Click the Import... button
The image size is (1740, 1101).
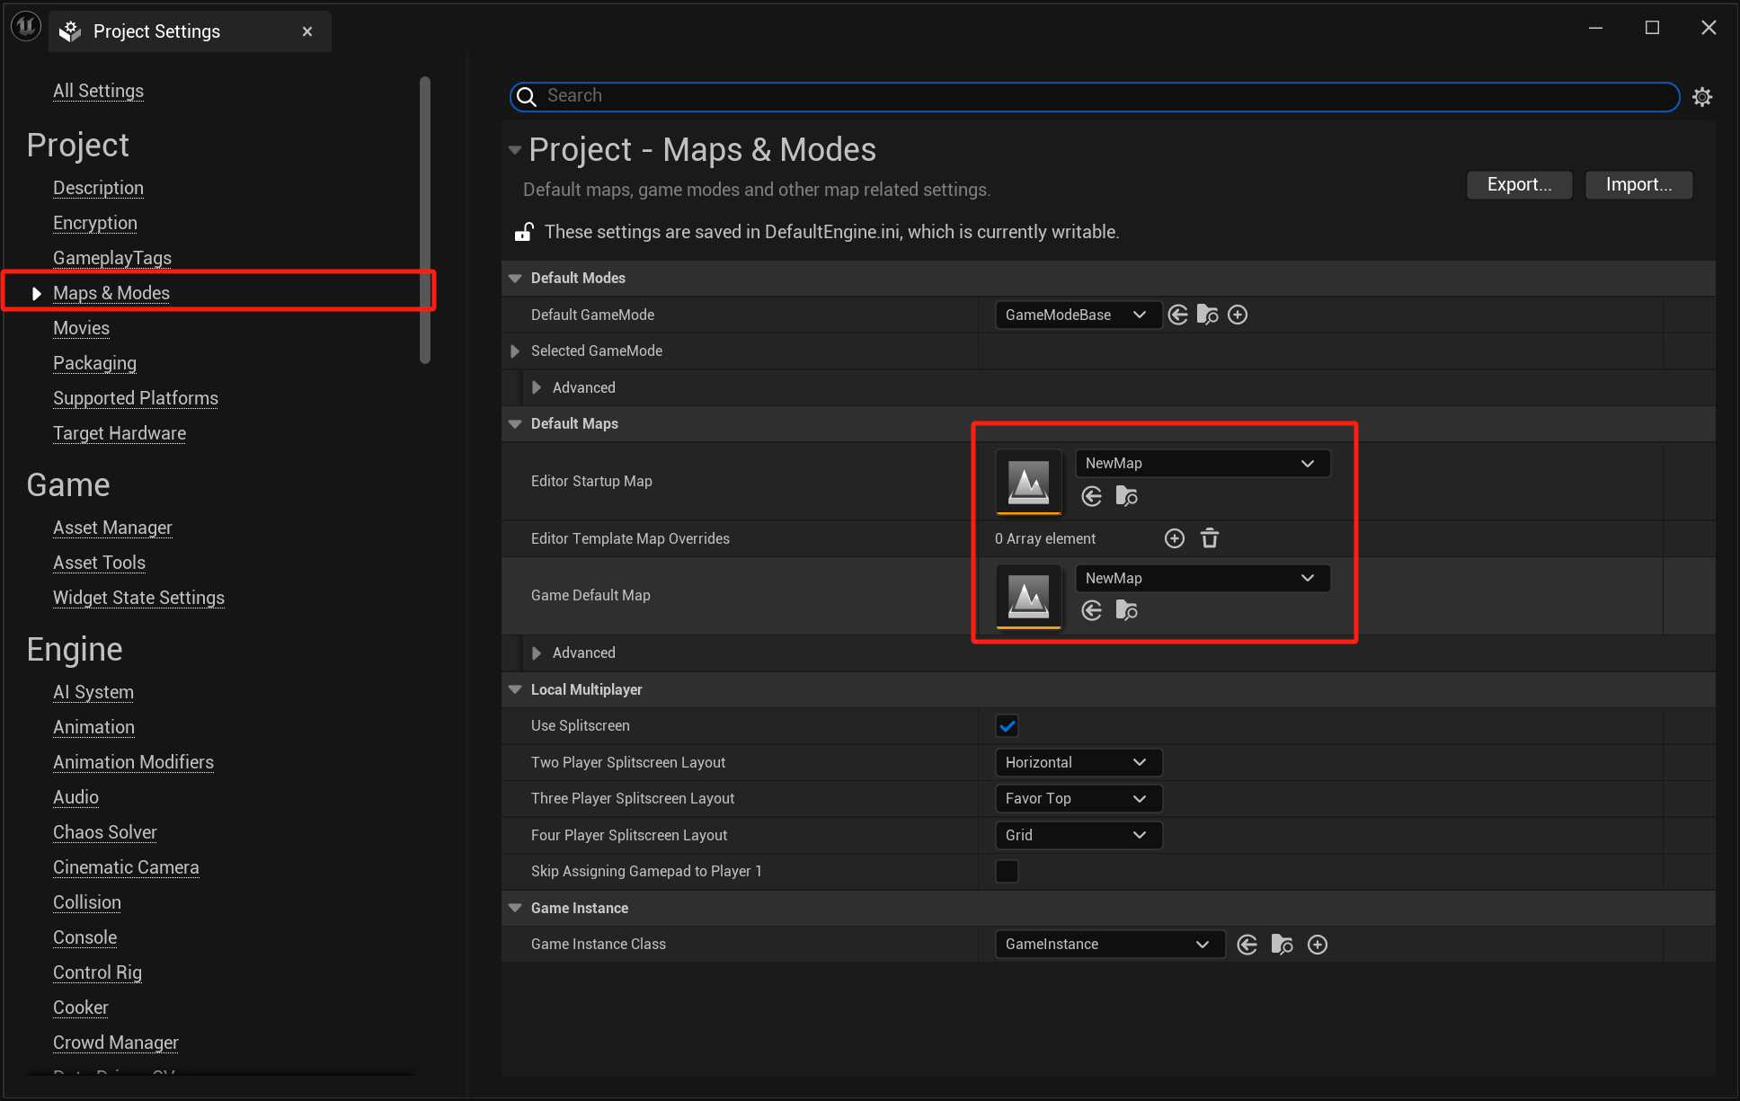[1638, 185]
